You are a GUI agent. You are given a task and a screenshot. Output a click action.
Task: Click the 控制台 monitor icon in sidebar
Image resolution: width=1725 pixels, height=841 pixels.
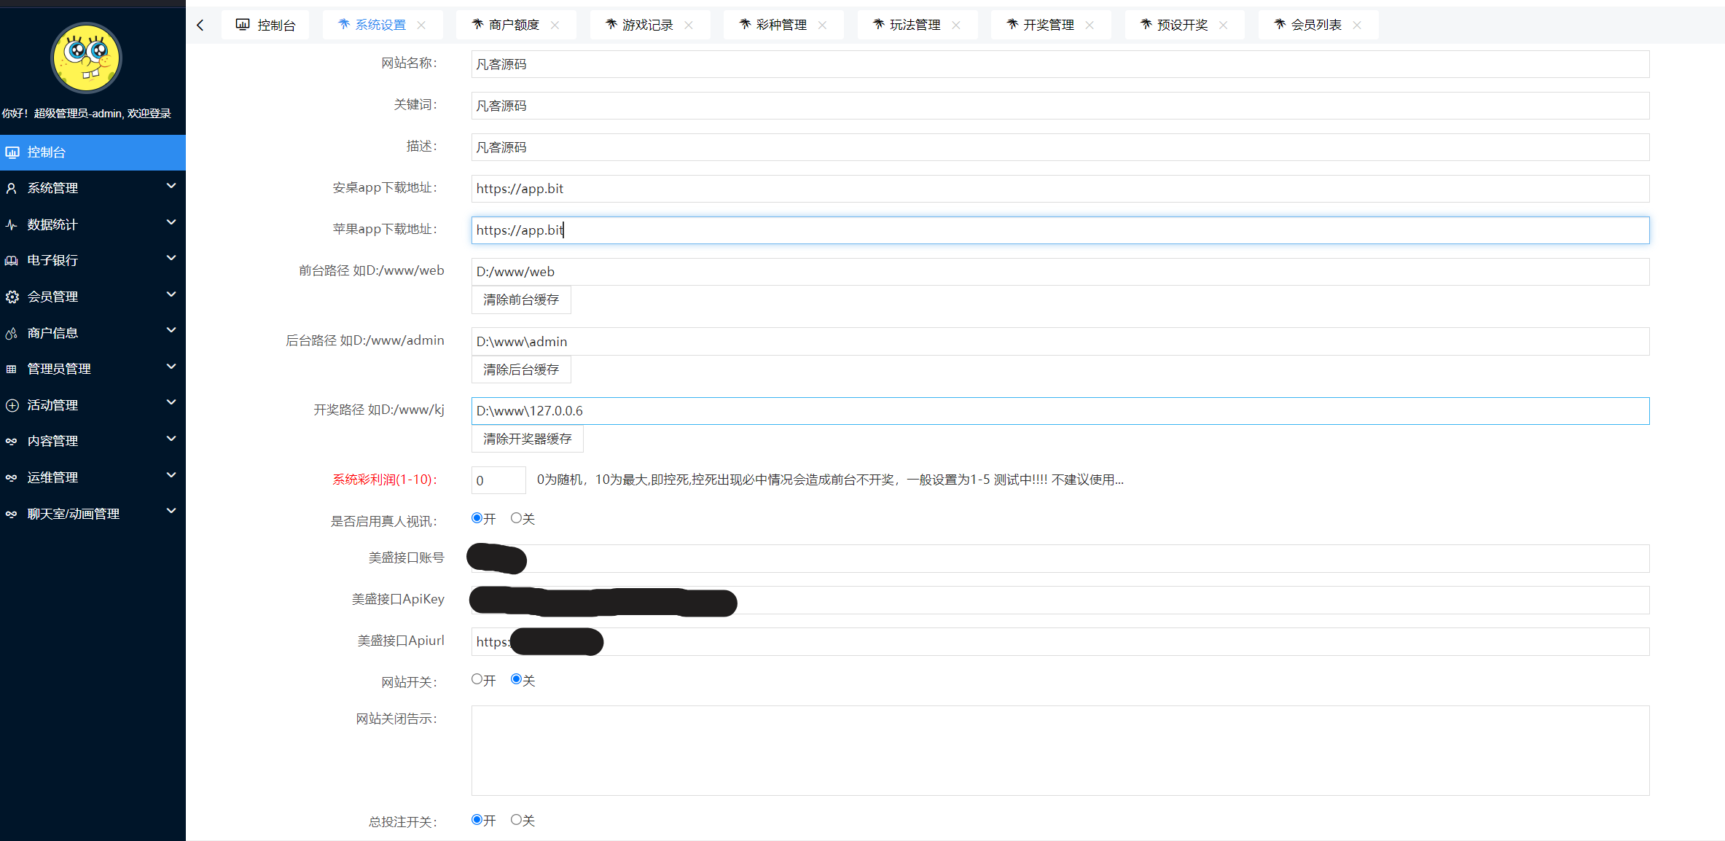point(12,152)
